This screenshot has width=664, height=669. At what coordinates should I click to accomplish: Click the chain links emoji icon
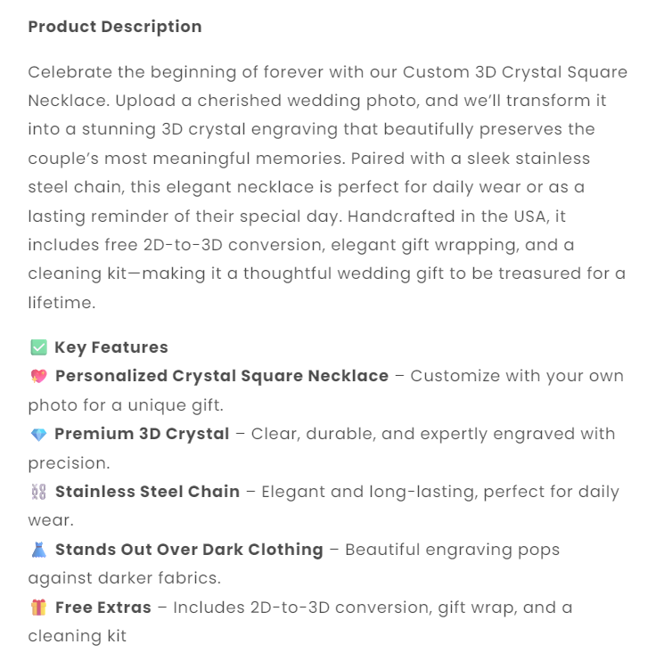coord(38,492)
